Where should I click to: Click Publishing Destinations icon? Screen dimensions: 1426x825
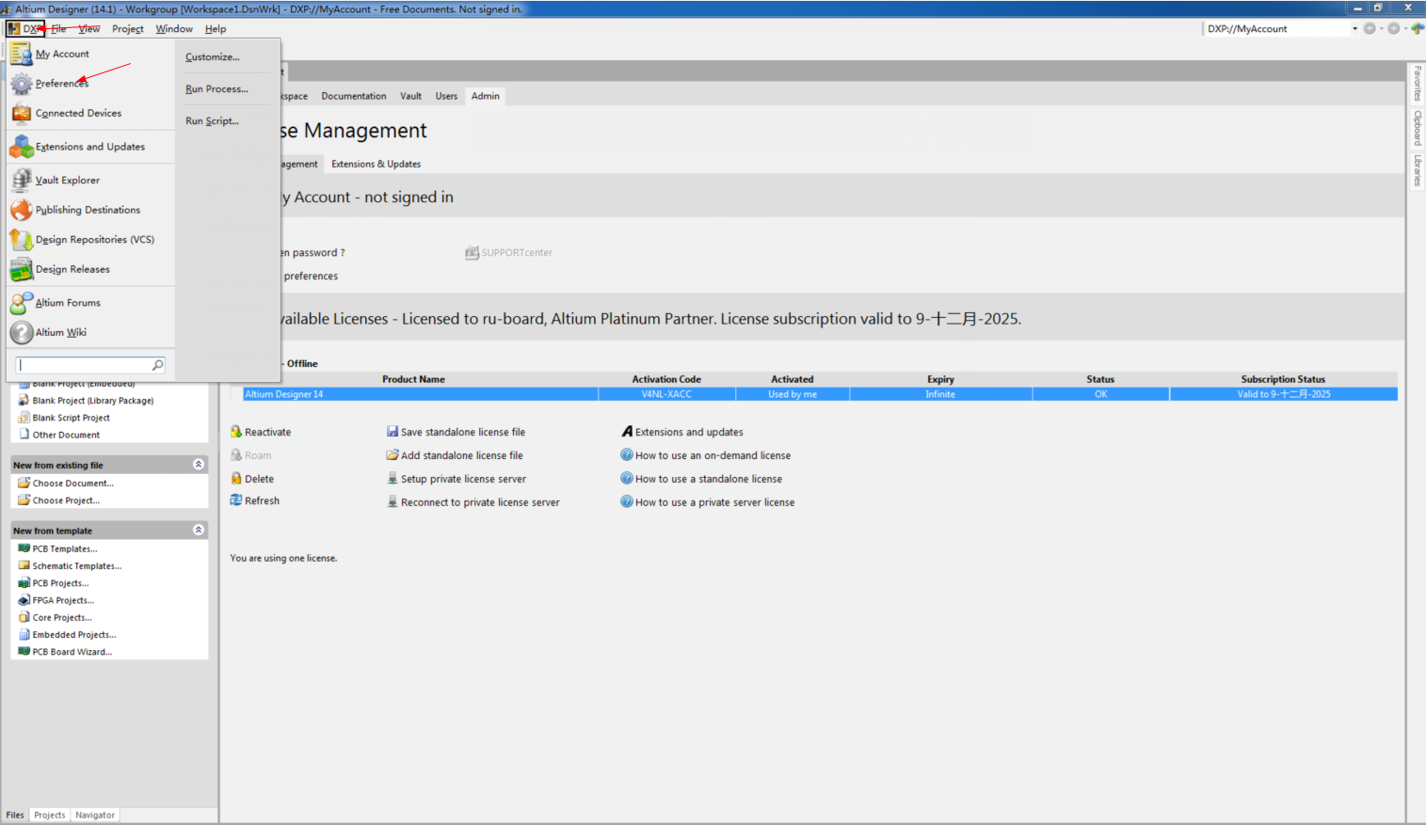[x=21, y=210]
